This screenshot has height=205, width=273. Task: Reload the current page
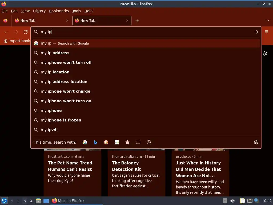(x=26, y=32)
